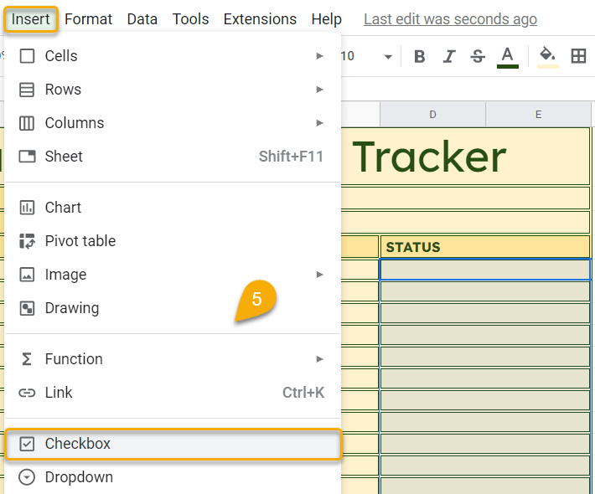The width and height of the screenshot is (595, 494).
Task: Open the 'Last edit was seconds ago' link
Action: 450,19
